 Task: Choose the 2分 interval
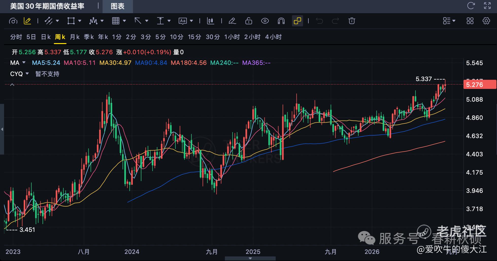pos(131,37)
